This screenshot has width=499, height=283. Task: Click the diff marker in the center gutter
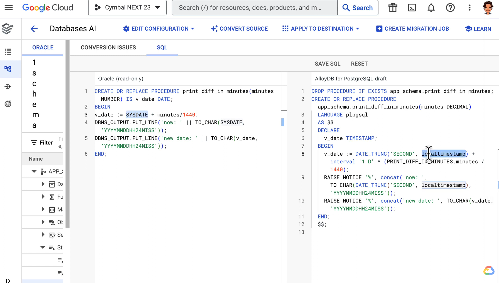coord(283,122)
